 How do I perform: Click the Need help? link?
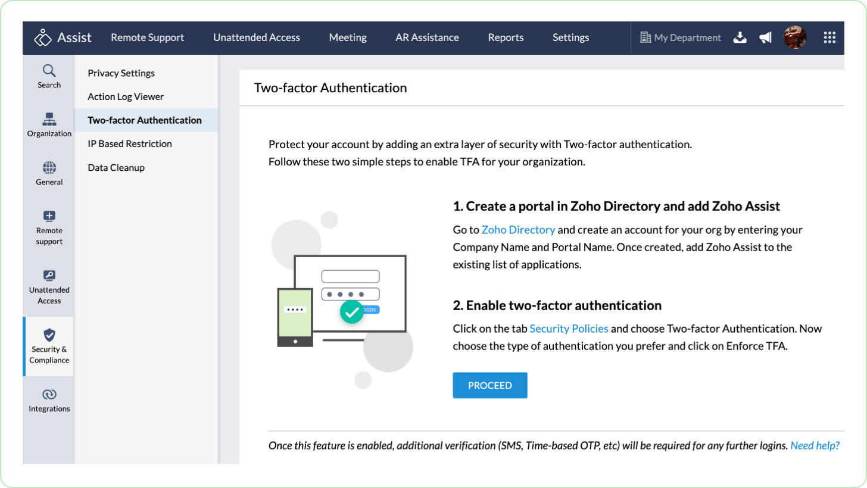815,446
